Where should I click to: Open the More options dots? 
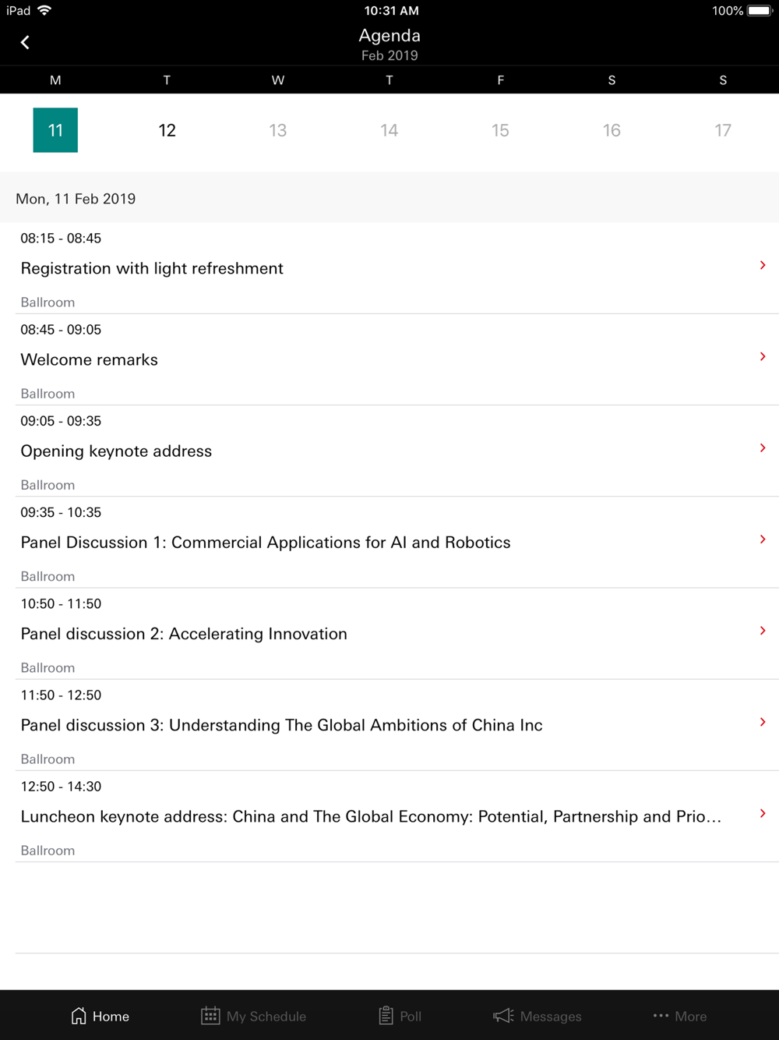661,1015
